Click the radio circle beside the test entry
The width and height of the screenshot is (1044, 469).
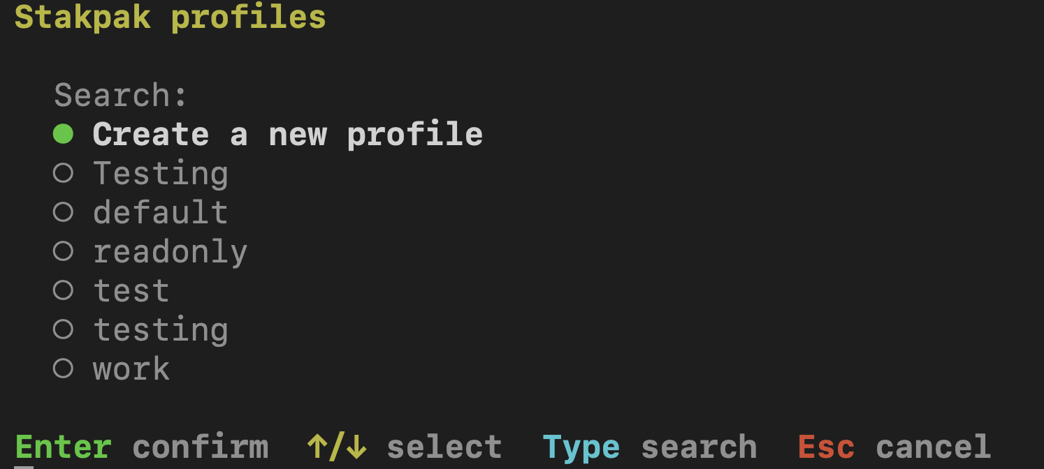[x=63, y=290]
